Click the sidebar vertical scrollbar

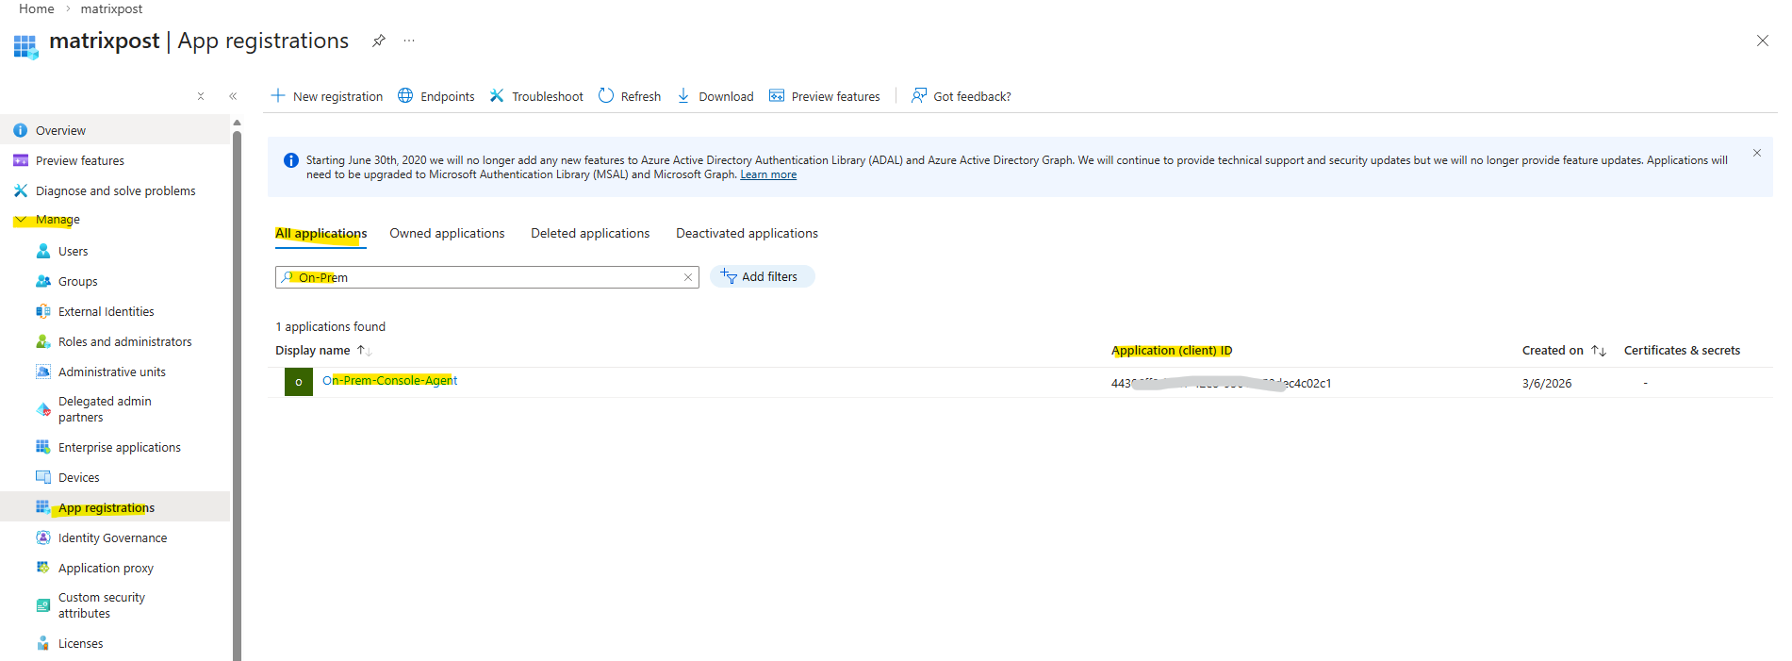click(237, 396)
